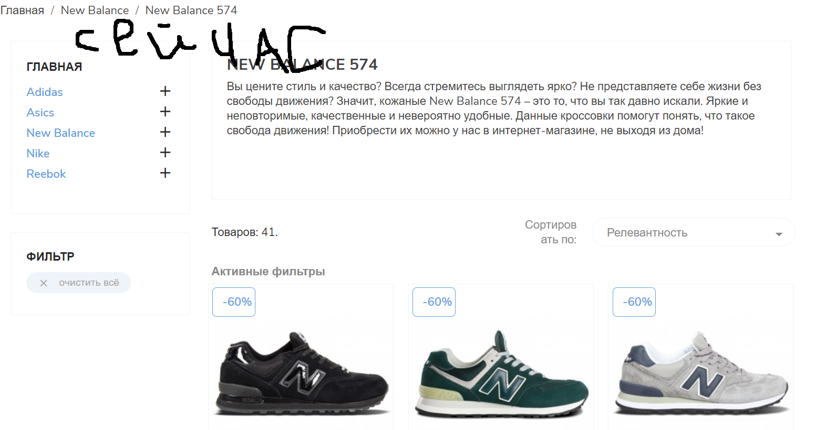Click the X icon in clear-all filter button
815x430 pixels.
click(44, 283)
